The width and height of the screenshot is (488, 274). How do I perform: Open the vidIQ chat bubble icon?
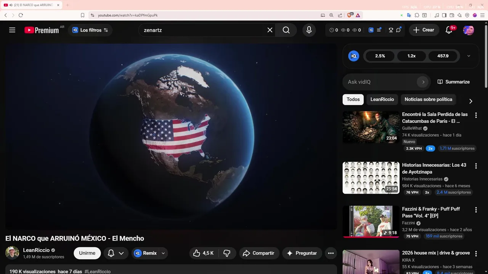click(398, 30)
